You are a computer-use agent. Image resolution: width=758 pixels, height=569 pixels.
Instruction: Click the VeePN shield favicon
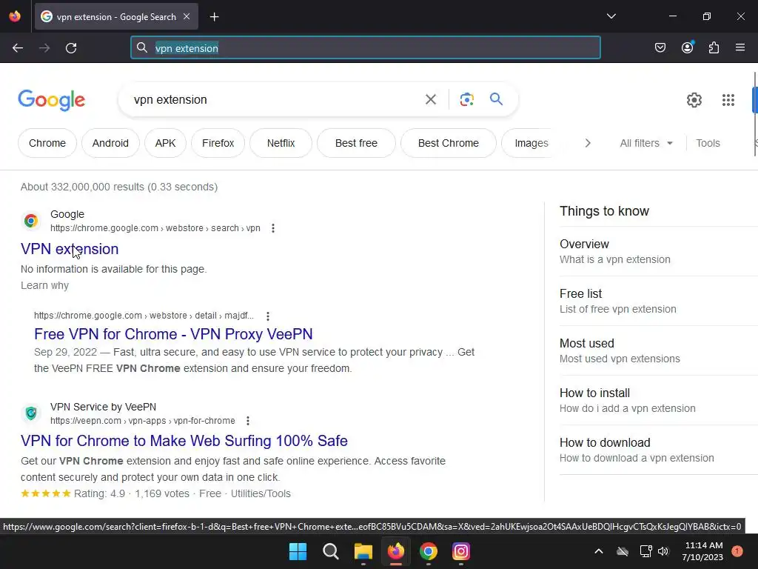pyautogui.click(x=31, y=413)
